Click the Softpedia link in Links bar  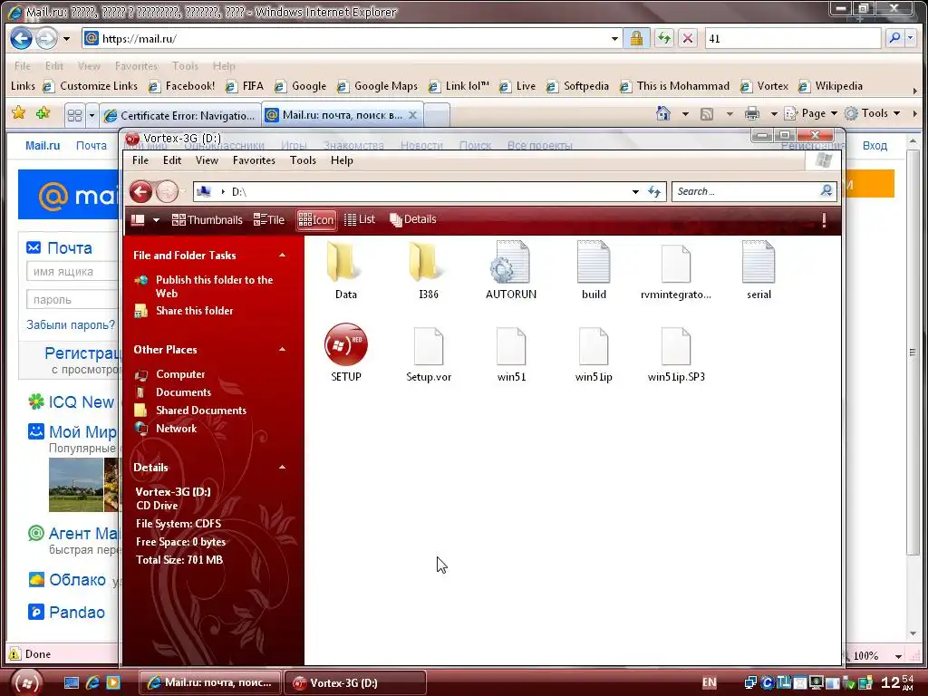pyautogui.click(x=577, y=86)
